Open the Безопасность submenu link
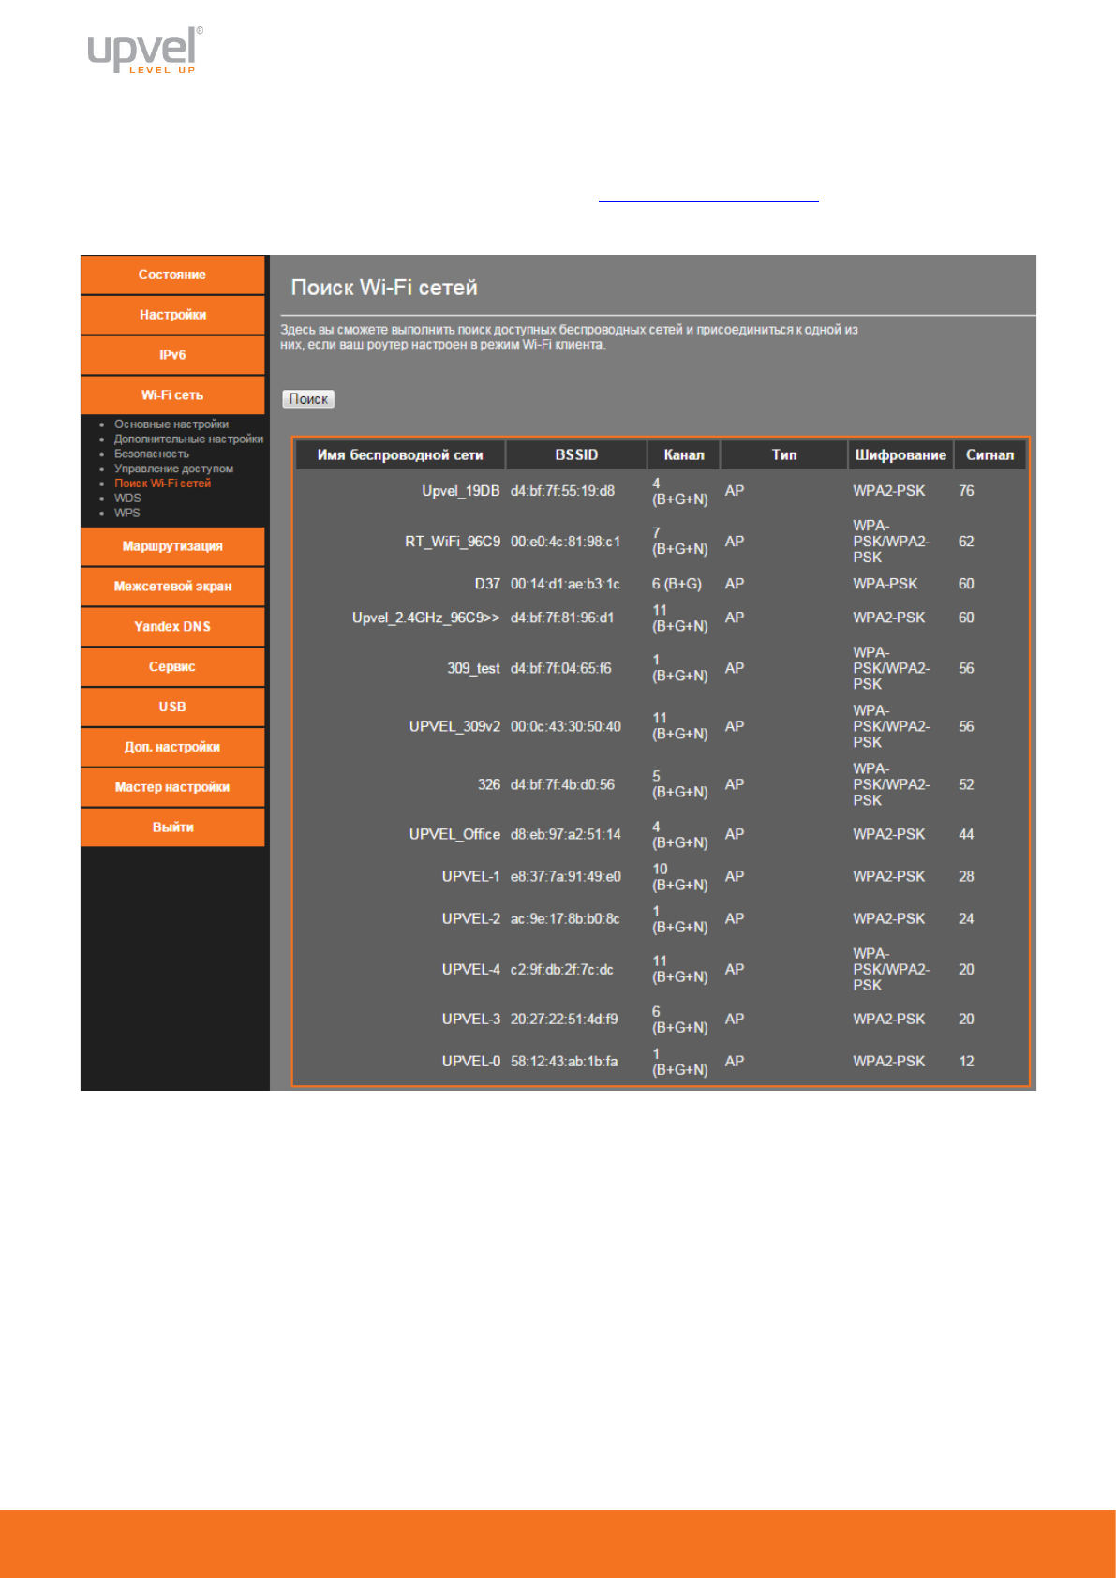This screenshot has height=1578, width=1116. pyautogui.click(x=152, y=454)
